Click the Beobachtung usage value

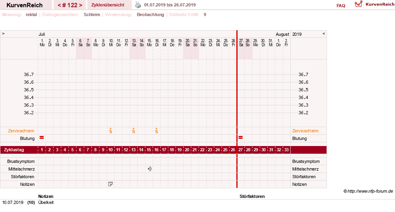click(151, 14)
